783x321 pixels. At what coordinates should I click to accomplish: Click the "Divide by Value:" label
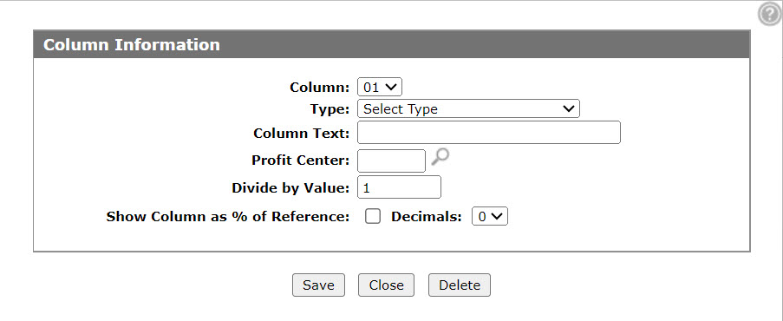click(x=290, y=188)
